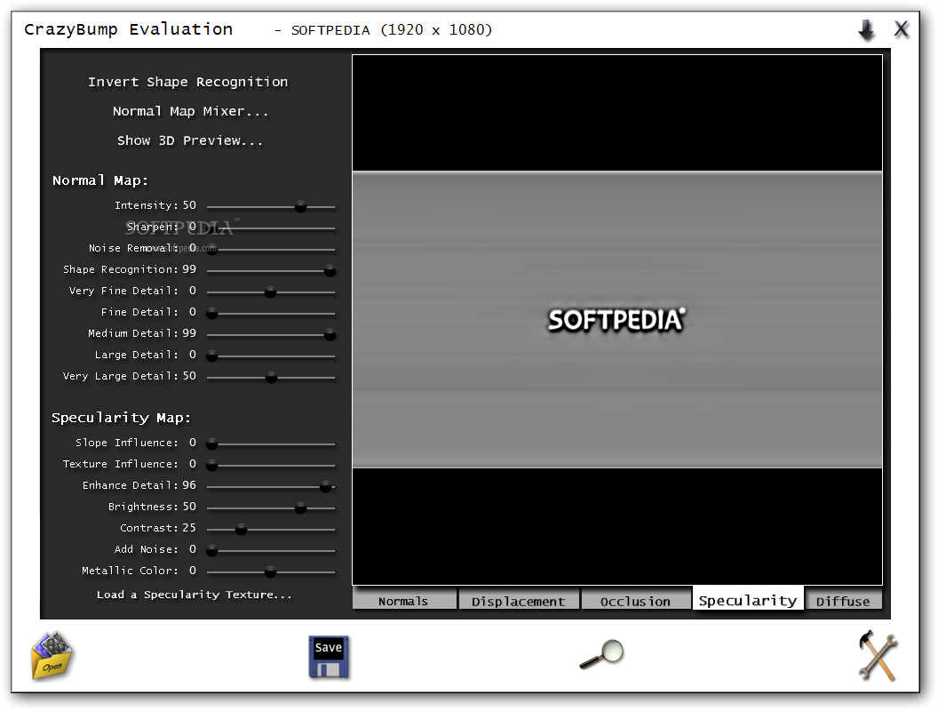The image size is (938, 711).
Task: Click the Noise Removal slider handle
Action: (211, 250)
